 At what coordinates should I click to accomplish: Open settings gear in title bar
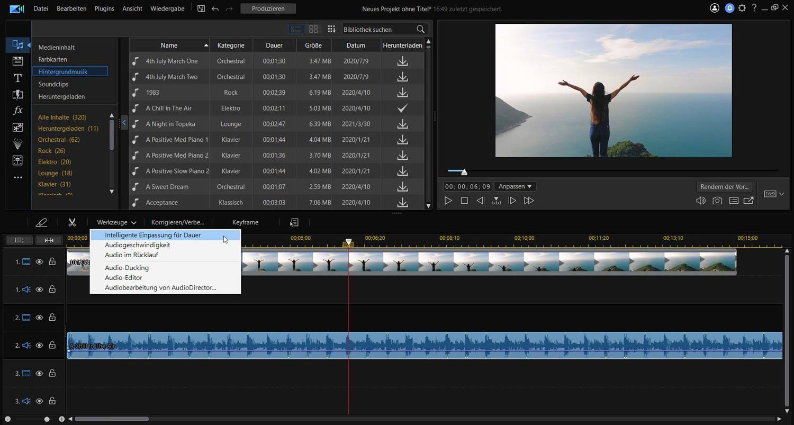pyautogui.click(x=742, y=8)
